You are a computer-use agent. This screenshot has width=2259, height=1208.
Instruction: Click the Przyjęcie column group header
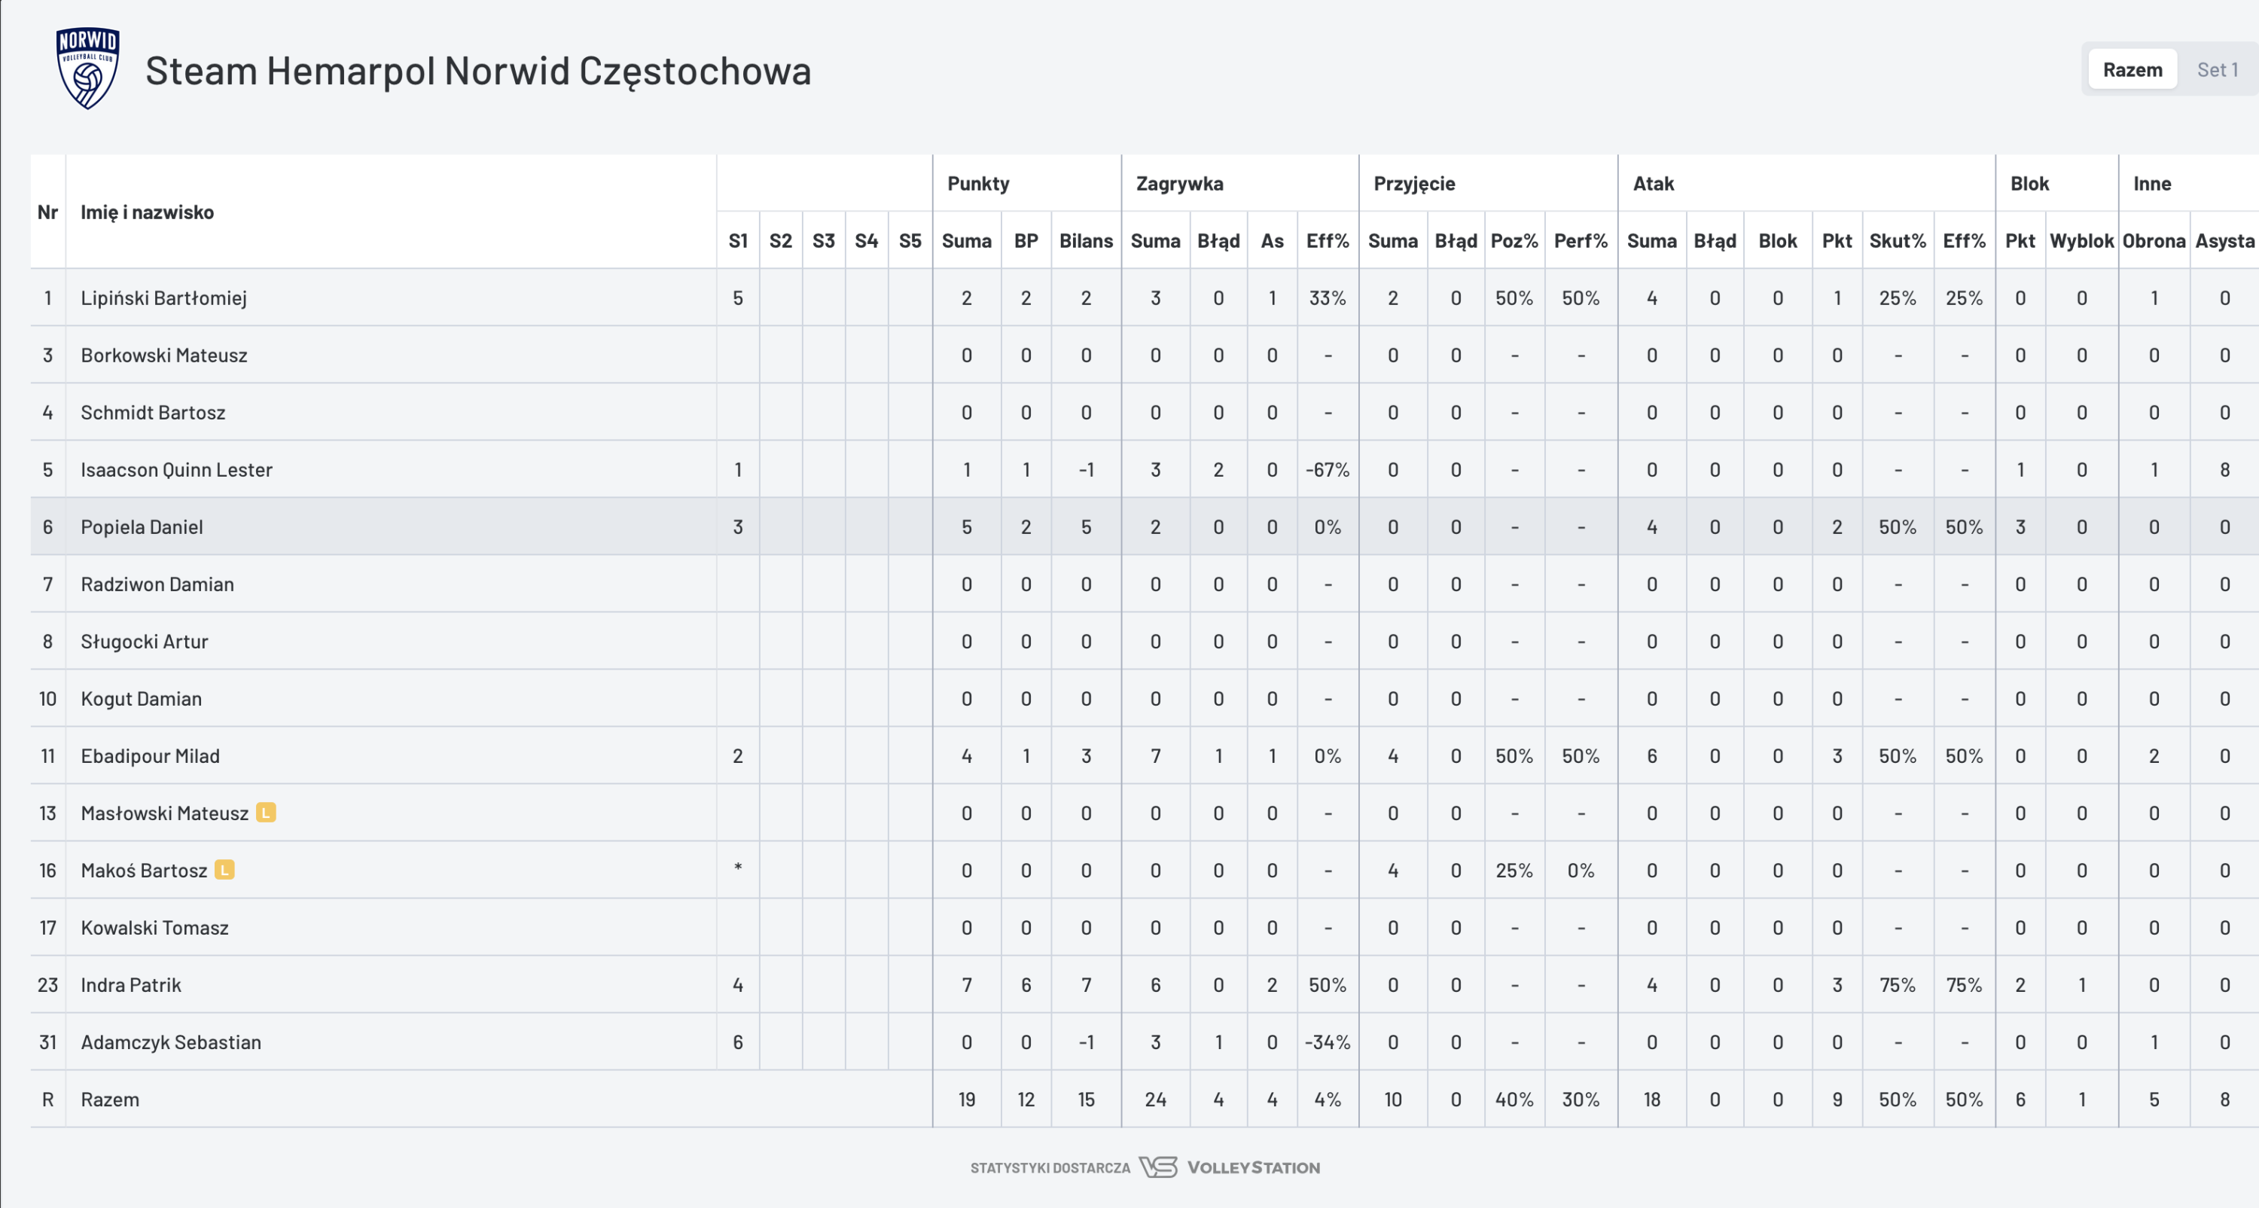pos(1413,183)
